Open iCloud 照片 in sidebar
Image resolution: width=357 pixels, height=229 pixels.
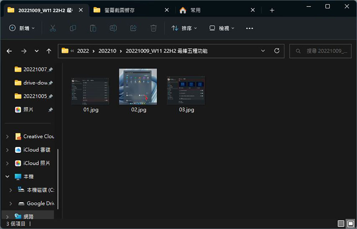32,163
